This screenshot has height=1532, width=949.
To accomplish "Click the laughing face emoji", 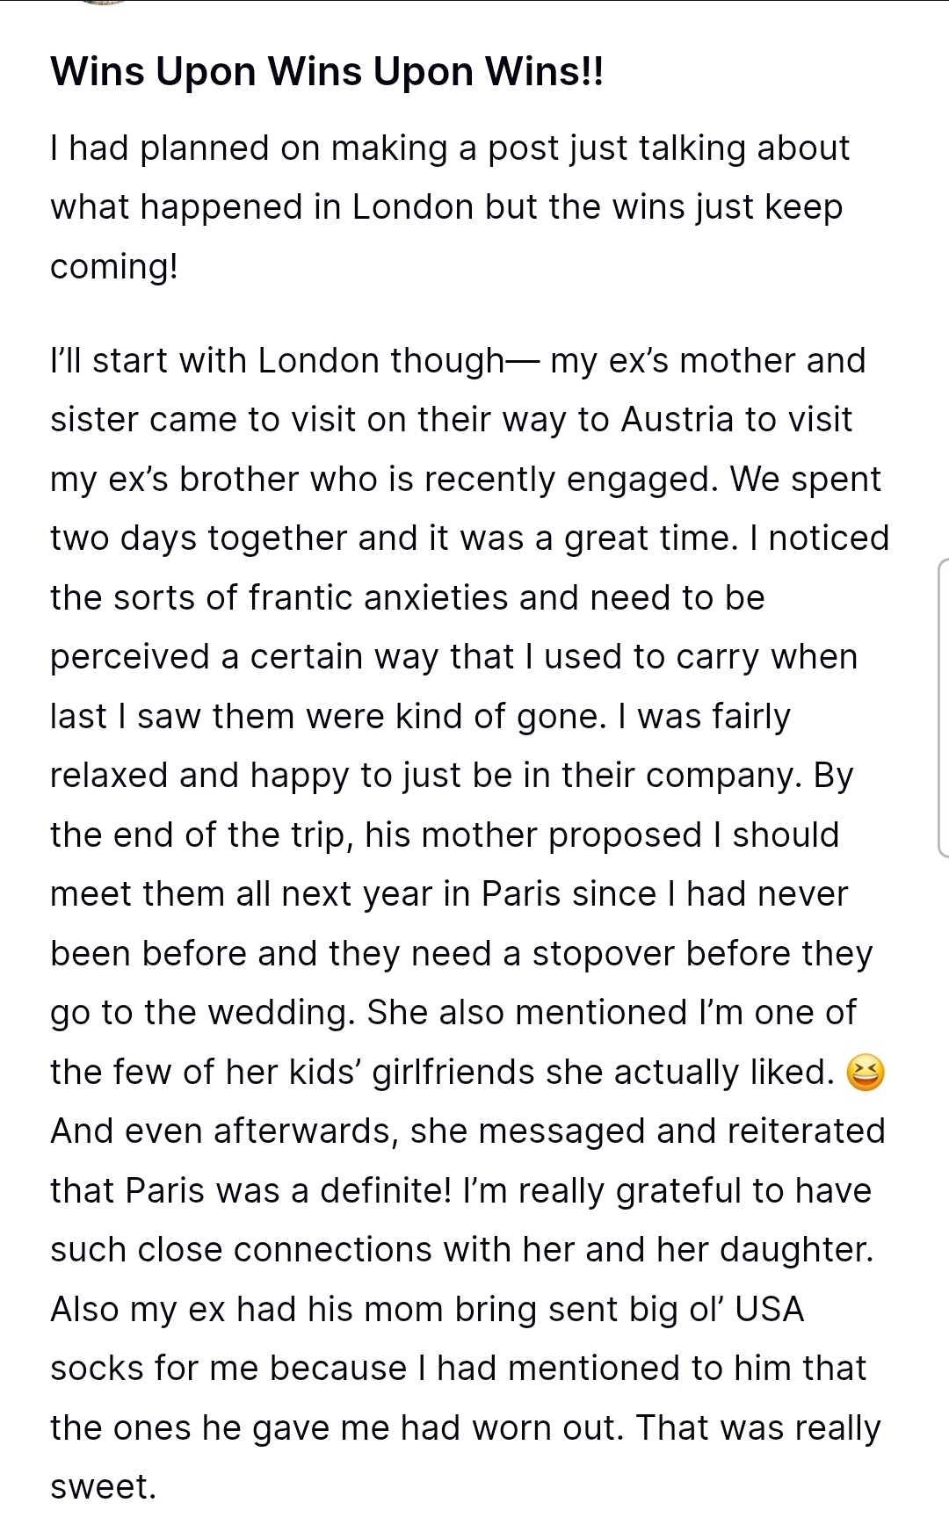I will point(865,1073).
